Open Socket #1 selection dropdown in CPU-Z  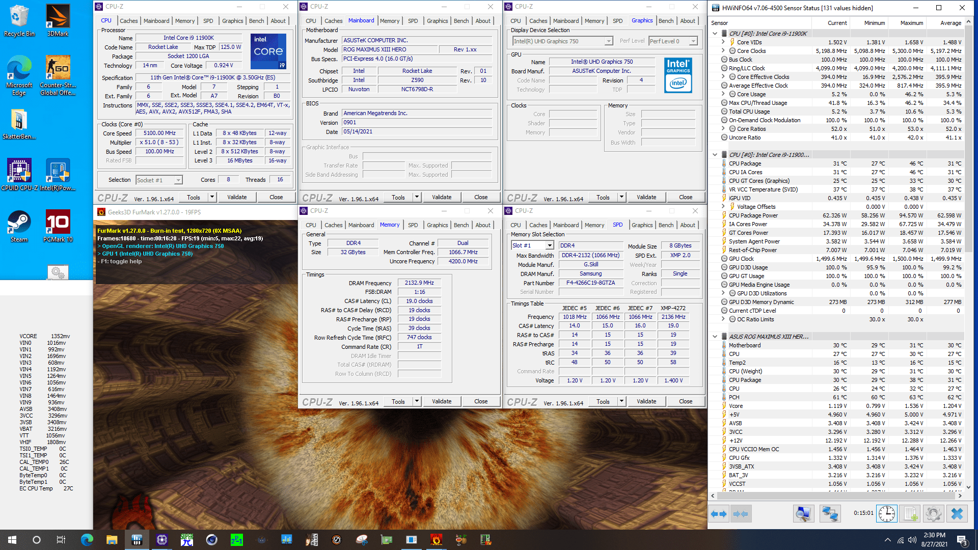[x=159, y=180]
